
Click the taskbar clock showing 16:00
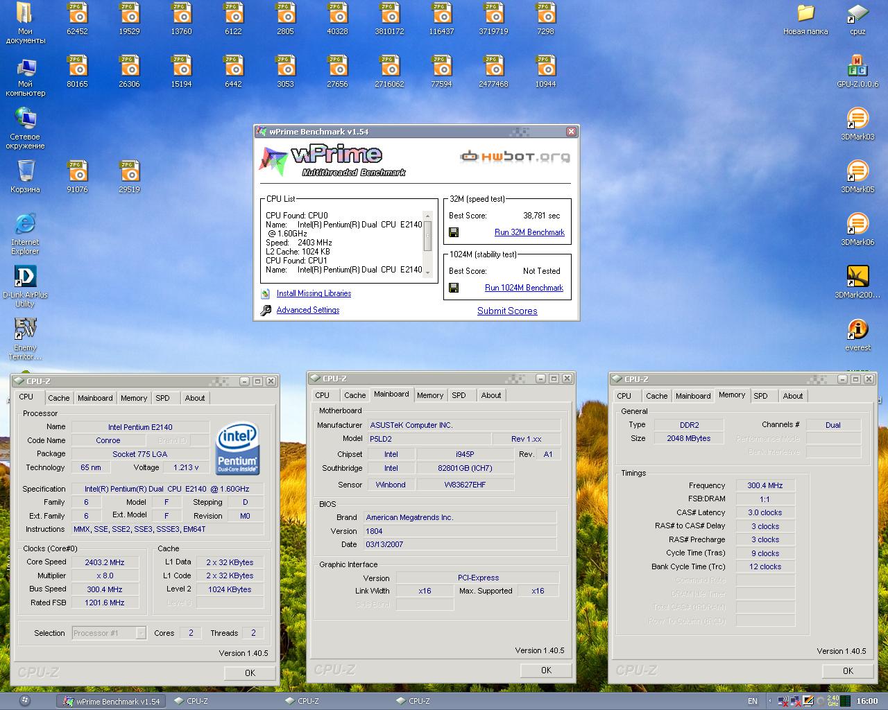pos(867,701)
